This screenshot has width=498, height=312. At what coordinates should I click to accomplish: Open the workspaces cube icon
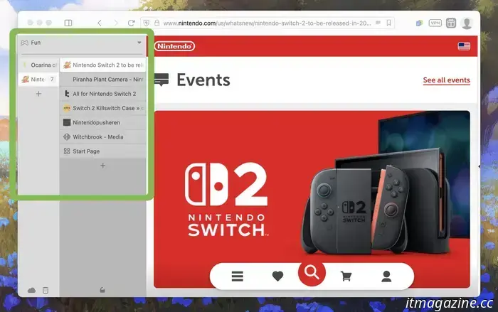tap(419, 23)
